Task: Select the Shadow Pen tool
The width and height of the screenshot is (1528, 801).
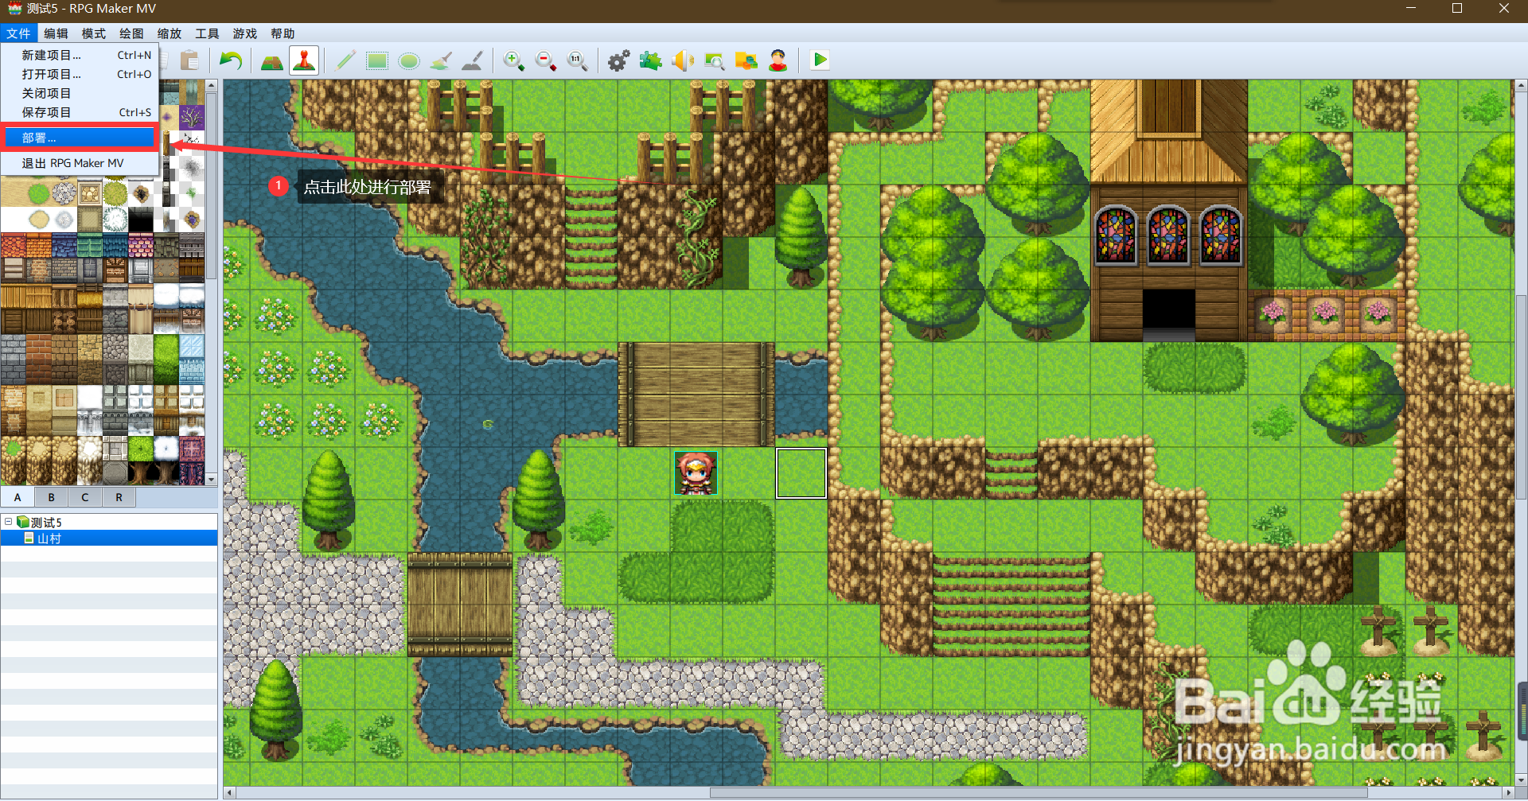Action: coord(473,60)
